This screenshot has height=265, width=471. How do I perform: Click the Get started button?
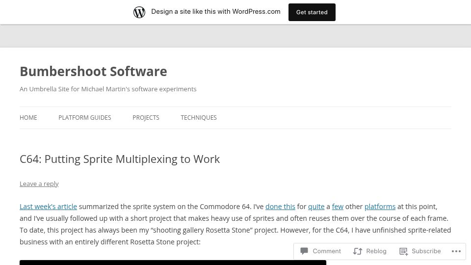tap(312, 12)
